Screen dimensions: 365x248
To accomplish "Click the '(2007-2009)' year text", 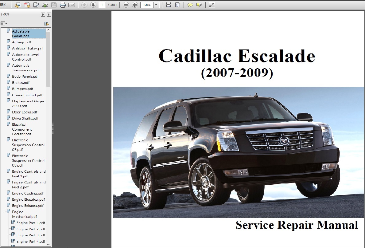I will click(x=237, y=73).
